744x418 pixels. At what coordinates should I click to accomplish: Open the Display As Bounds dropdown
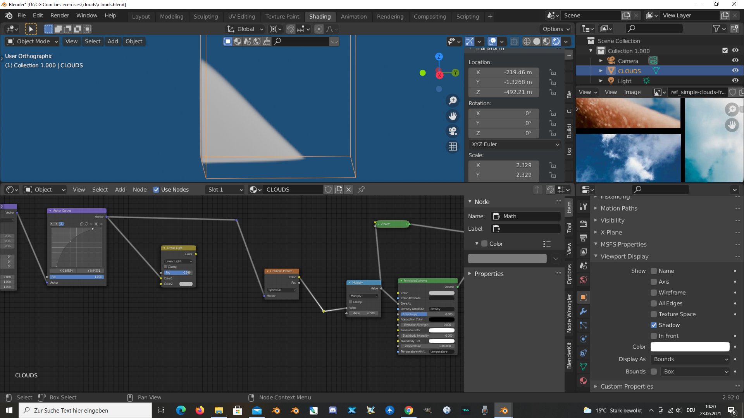(x=691, y=359)
